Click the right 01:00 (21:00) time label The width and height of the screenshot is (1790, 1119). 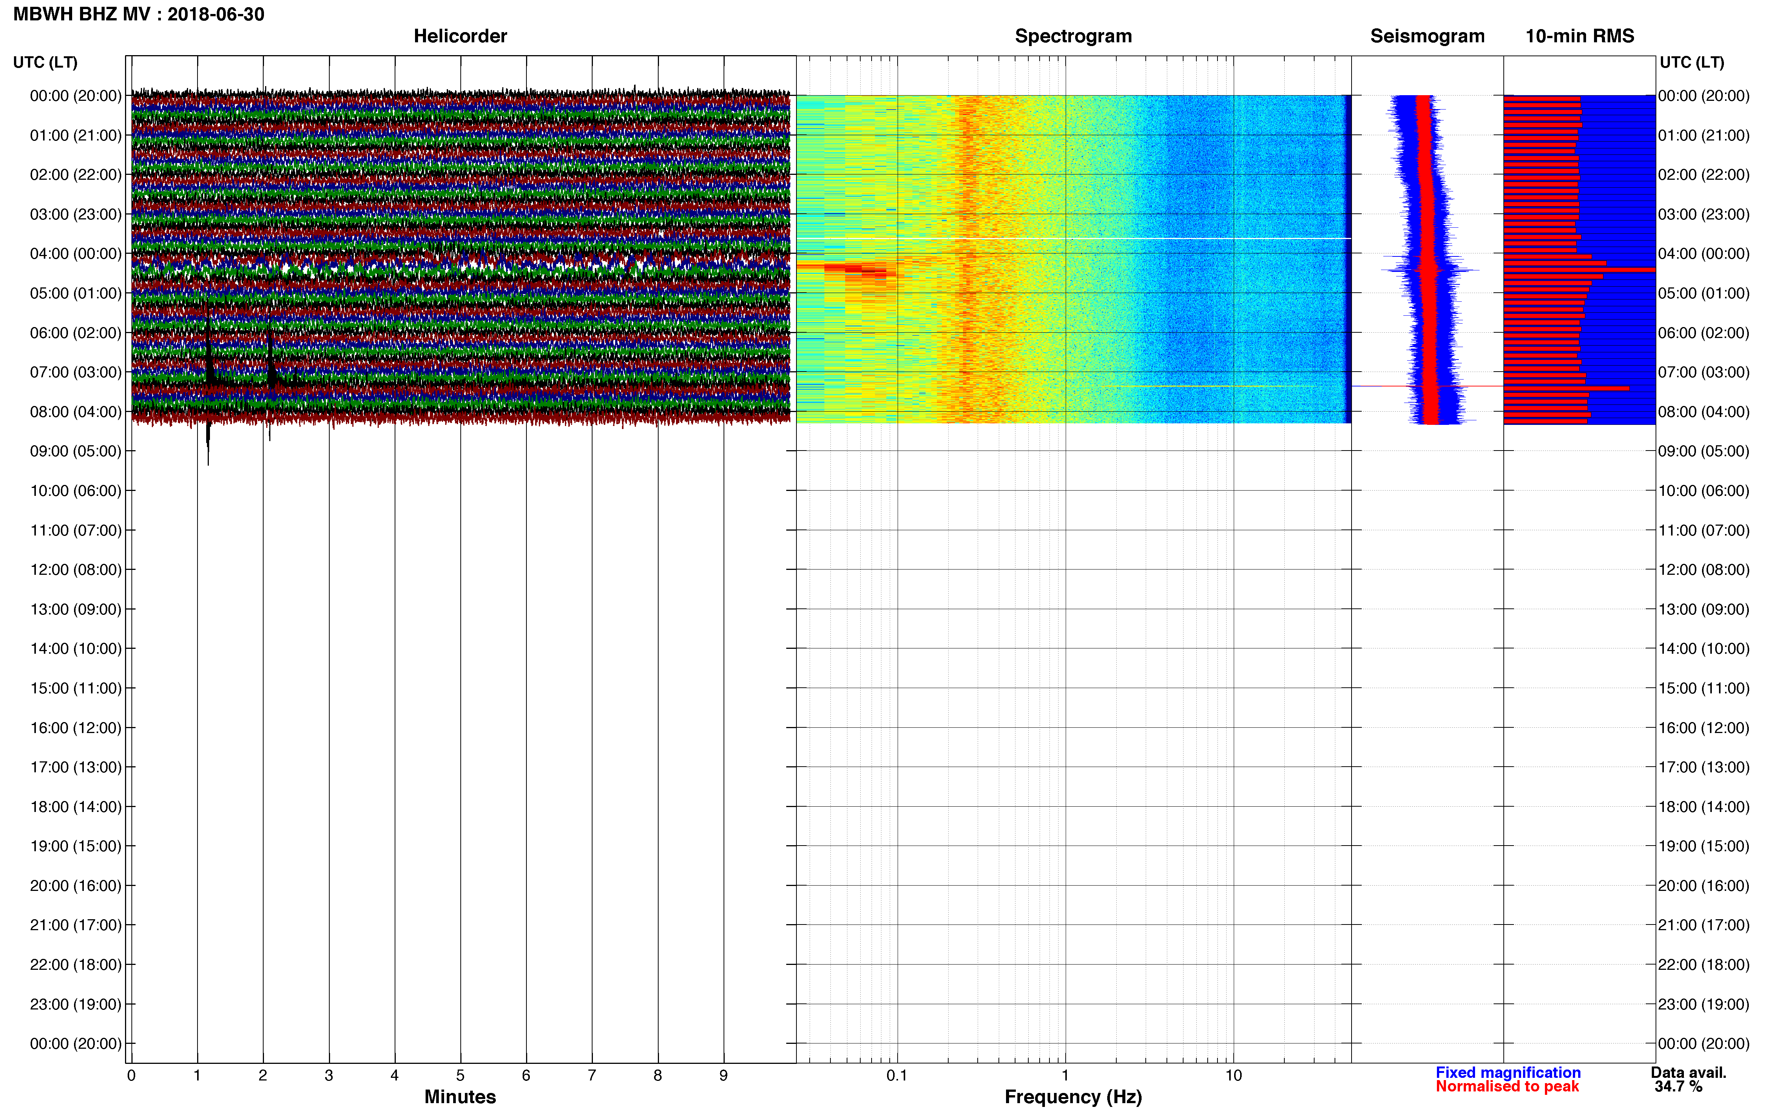click(1704, 136)
